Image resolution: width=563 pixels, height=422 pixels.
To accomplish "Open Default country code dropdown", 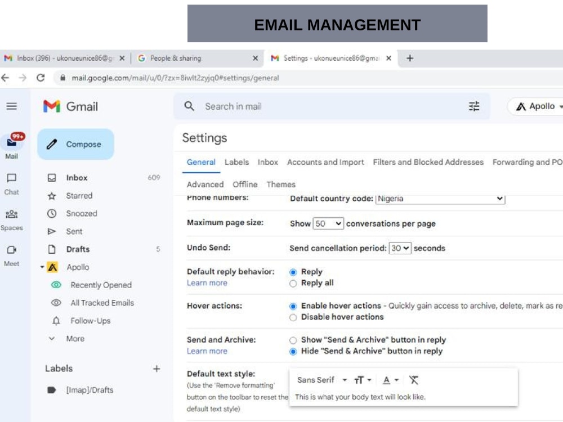I will click(x=440, y=199).
